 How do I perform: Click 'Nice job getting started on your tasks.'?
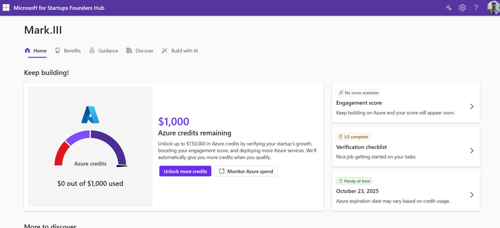pos(376,157)
